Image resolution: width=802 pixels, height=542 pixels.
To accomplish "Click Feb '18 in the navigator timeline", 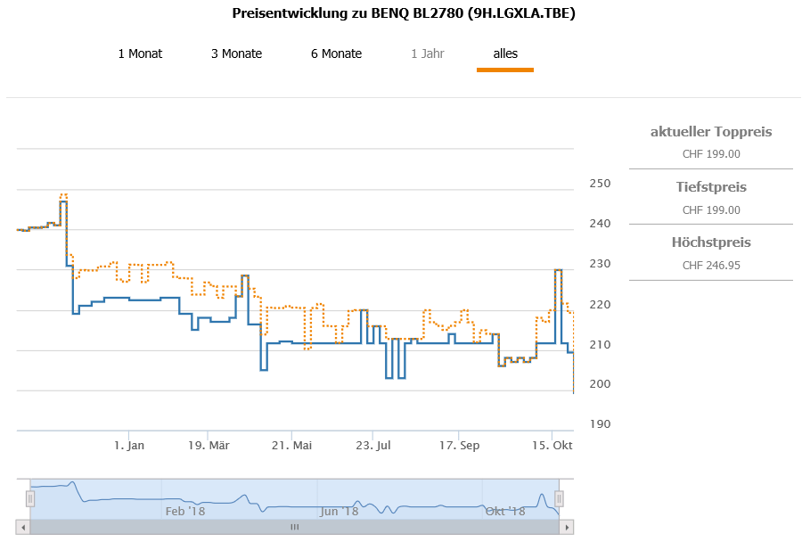I will (x=184, y=511).
